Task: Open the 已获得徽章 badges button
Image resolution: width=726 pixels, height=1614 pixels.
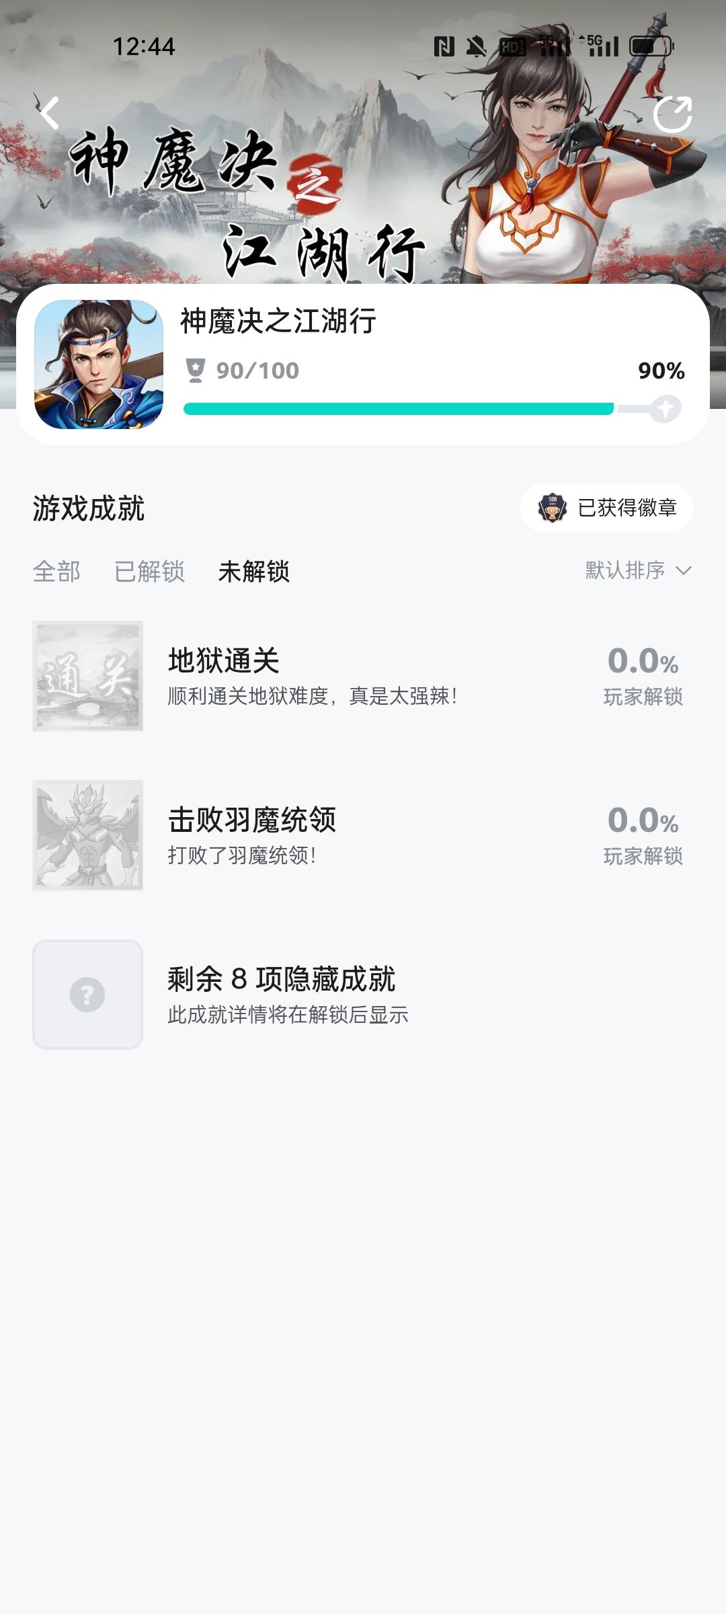Action: click(x=607, y=508)
